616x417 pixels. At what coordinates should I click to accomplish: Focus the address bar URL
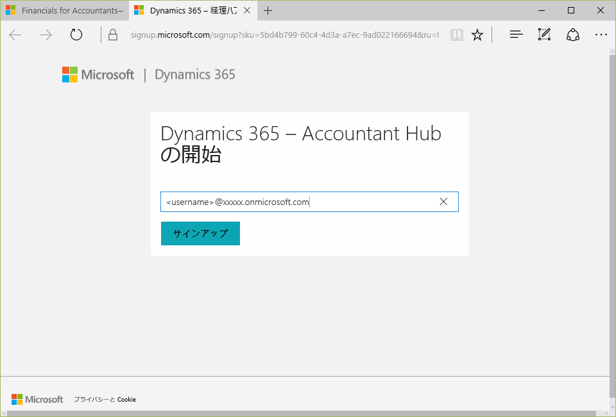pyautogui.click(x=284, y=35)
